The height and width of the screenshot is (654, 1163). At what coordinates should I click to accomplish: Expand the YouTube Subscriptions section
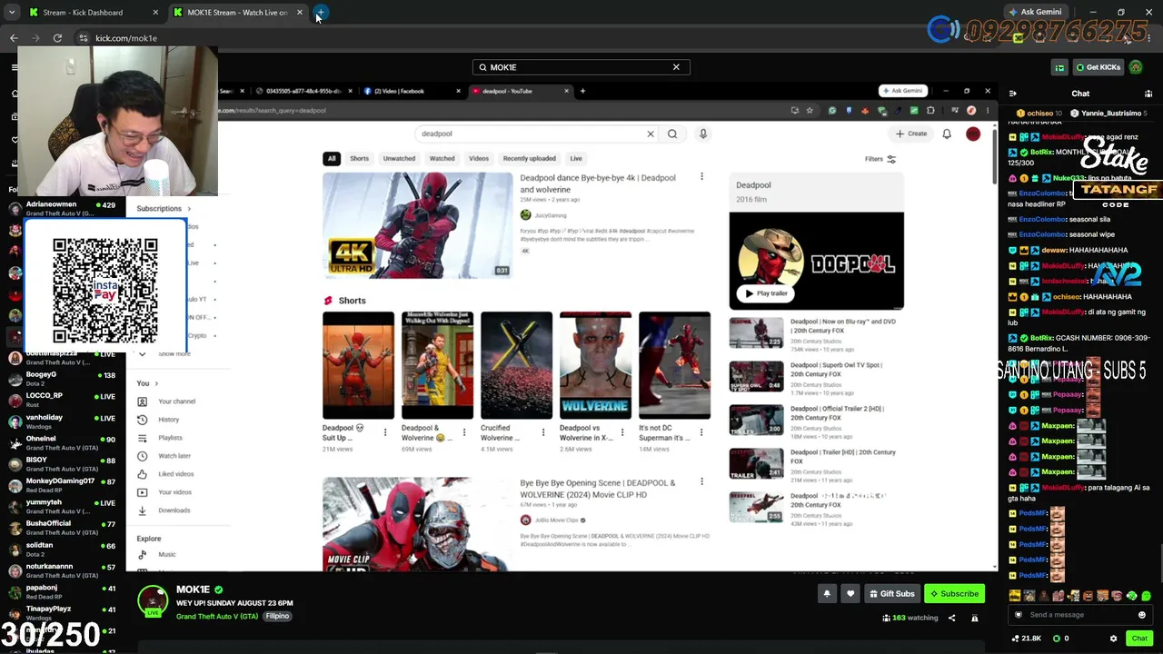(x=164, y=209)
